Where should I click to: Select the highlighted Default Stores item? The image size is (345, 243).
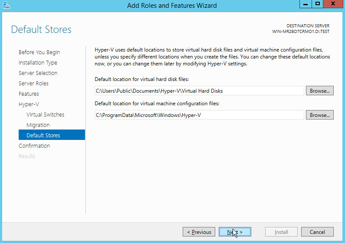click(43, 136)
